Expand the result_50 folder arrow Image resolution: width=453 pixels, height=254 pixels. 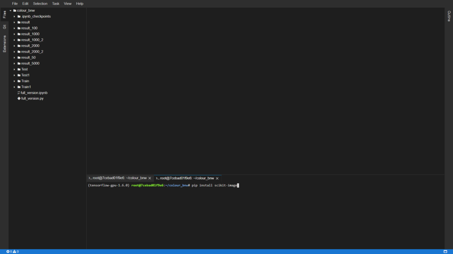tap(14, 57)
